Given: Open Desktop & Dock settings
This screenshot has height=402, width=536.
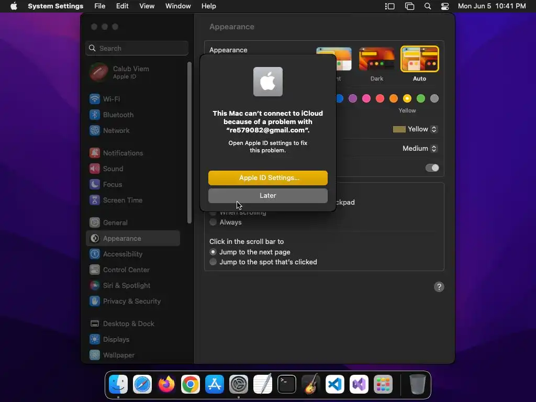Looking at the screenshot, I should click(x=133, y=324).
